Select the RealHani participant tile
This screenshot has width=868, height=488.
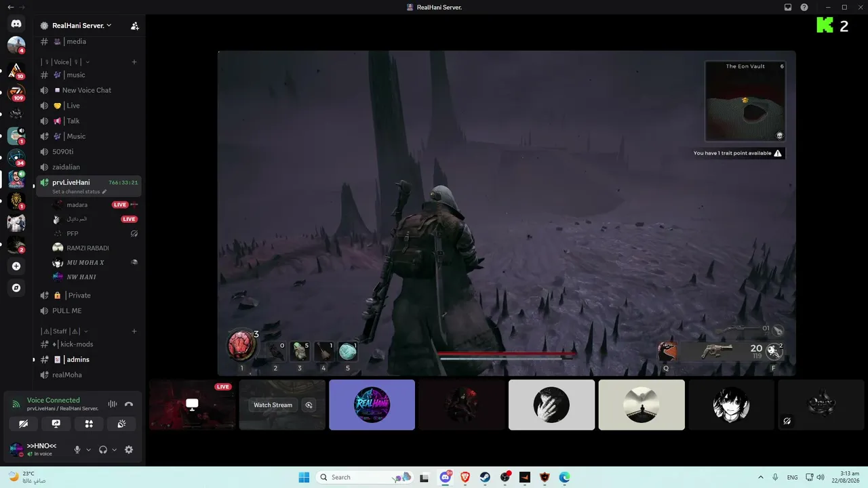(372, 405)
